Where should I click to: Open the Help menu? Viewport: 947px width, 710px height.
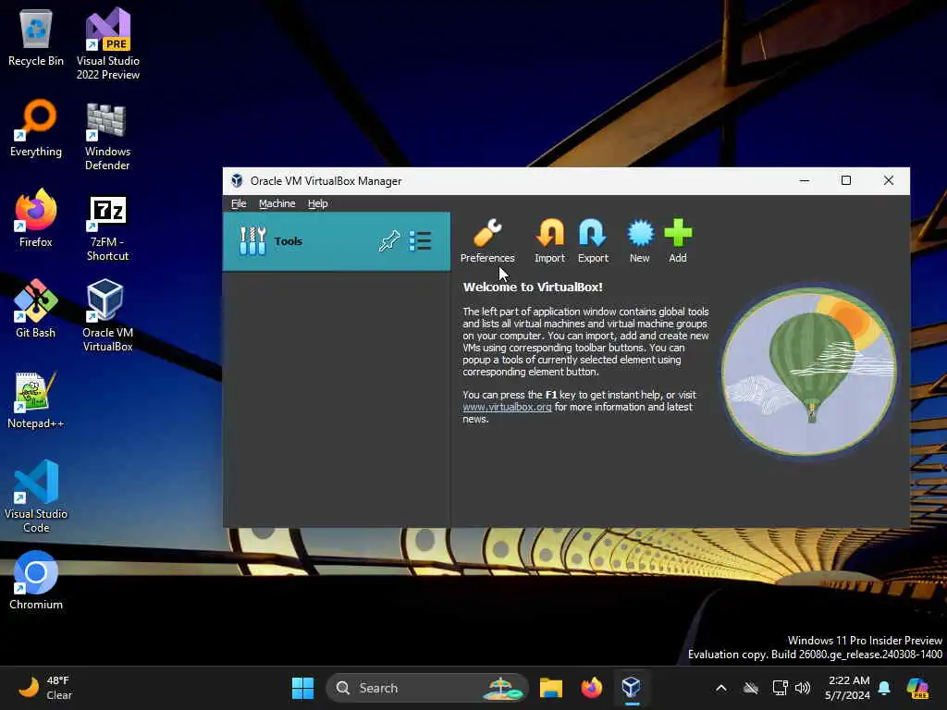pyautogui.click(x=318, y=203)
